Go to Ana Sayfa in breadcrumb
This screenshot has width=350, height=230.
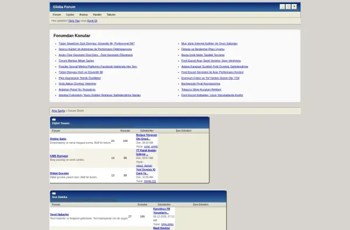point(58,111)
